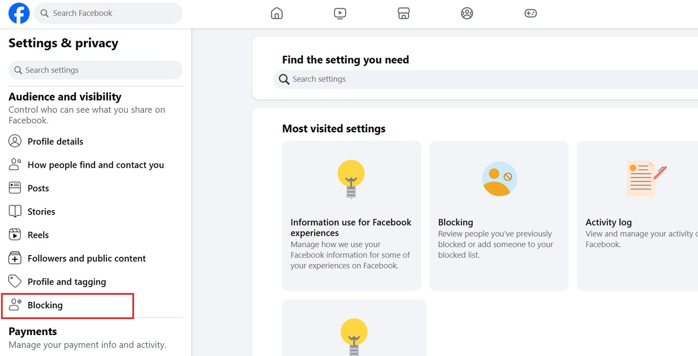
Task: Select Blocking in the sidebar
Action: (x=45, y=305)
